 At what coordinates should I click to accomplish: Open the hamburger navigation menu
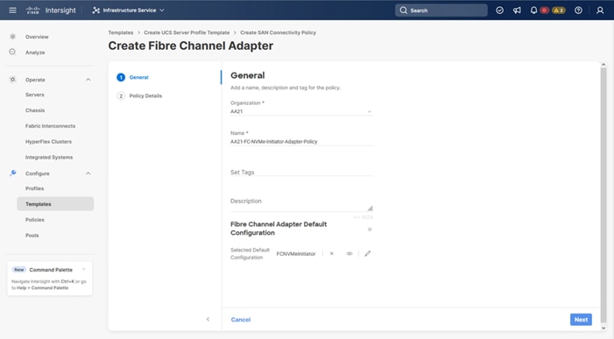[12, 11]
